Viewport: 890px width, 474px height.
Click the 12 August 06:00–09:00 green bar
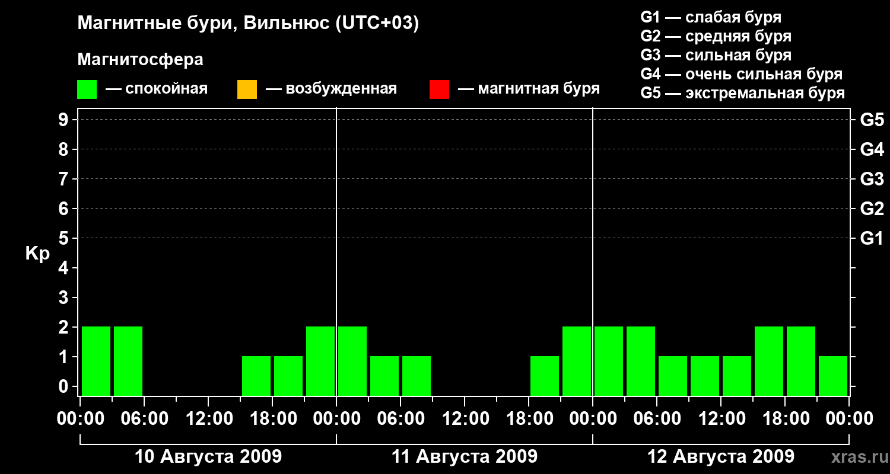click(673, 376)
